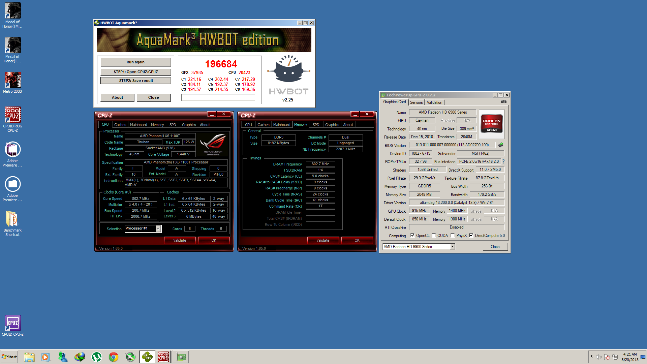Click the volume speaker tray icon
Image resolution: width=647 pixels, height=364 pixels.
pyautogui.click(x=598, y=357)
